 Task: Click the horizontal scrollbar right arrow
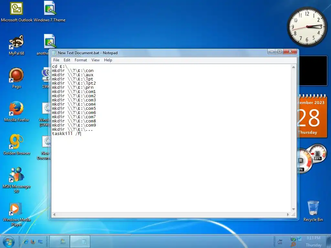pyautogui.click(x=288, y=214)
